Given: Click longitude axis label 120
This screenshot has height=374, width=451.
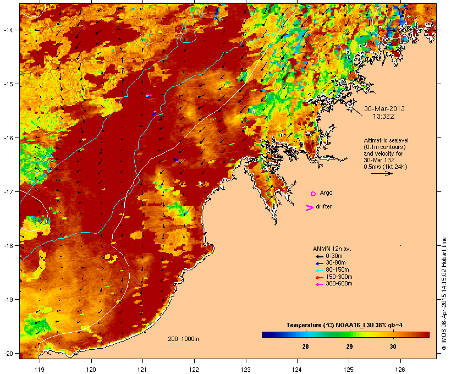Looking at the screenshot, I should [91, 370].
